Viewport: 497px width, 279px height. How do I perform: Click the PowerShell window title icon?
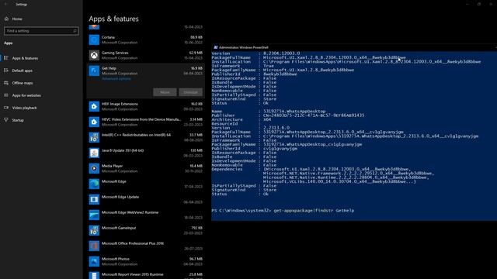[216, 47]
